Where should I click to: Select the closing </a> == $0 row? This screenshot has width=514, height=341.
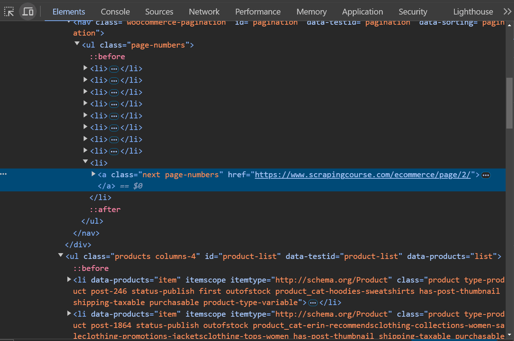pos(120,186)
